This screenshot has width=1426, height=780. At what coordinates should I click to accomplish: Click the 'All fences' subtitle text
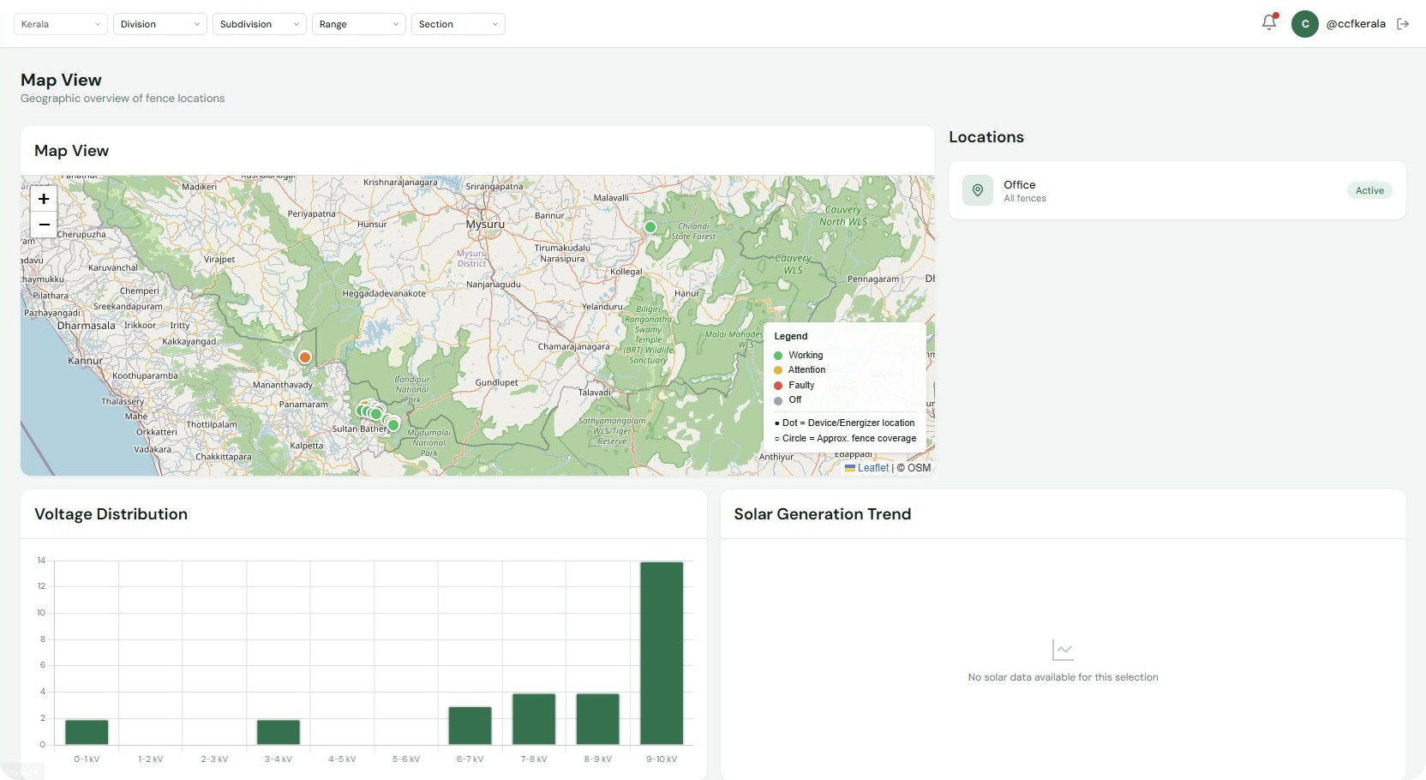point(1025,199)
